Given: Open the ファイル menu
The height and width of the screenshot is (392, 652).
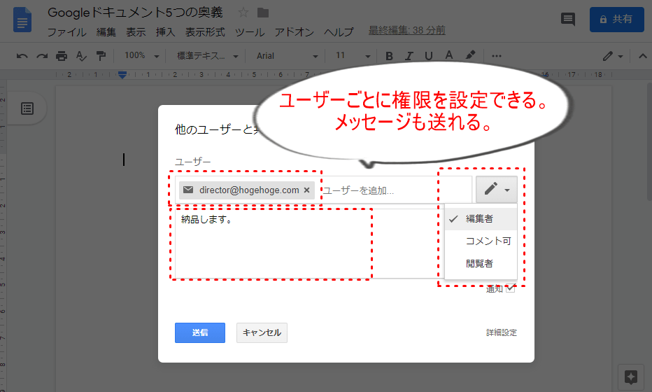Looking at the screenshot, I should tap(66, 31).
